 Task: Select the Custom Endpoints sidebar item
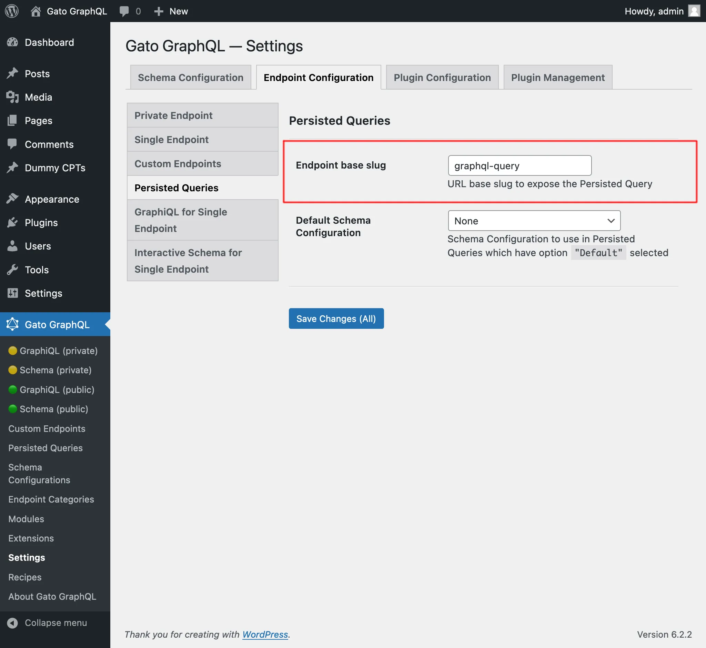47,428
